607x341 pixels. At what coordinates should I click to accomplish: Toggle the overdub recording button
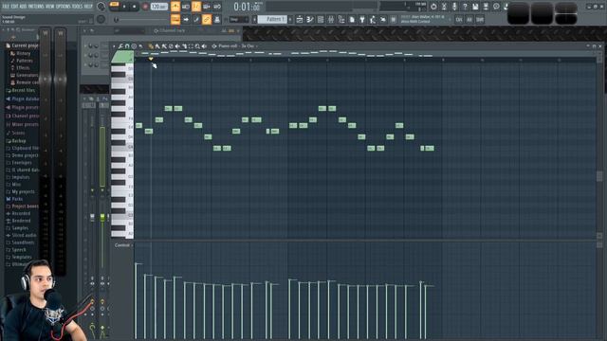[207, 7]
